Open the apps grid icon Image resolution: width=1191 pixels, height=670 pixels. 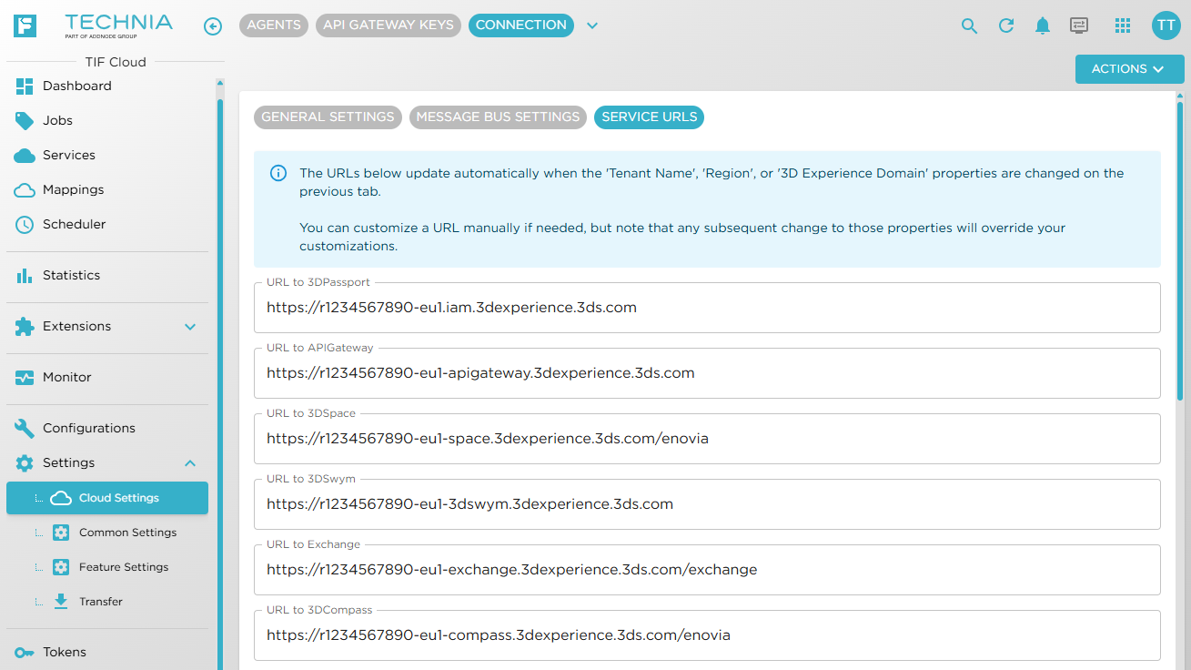click(1123, 25)
